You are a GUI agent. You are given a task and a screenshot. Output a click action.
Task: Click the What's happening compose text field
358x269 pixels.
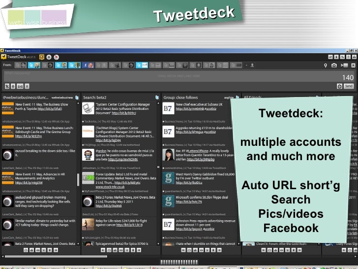click(x=179, y=76)
